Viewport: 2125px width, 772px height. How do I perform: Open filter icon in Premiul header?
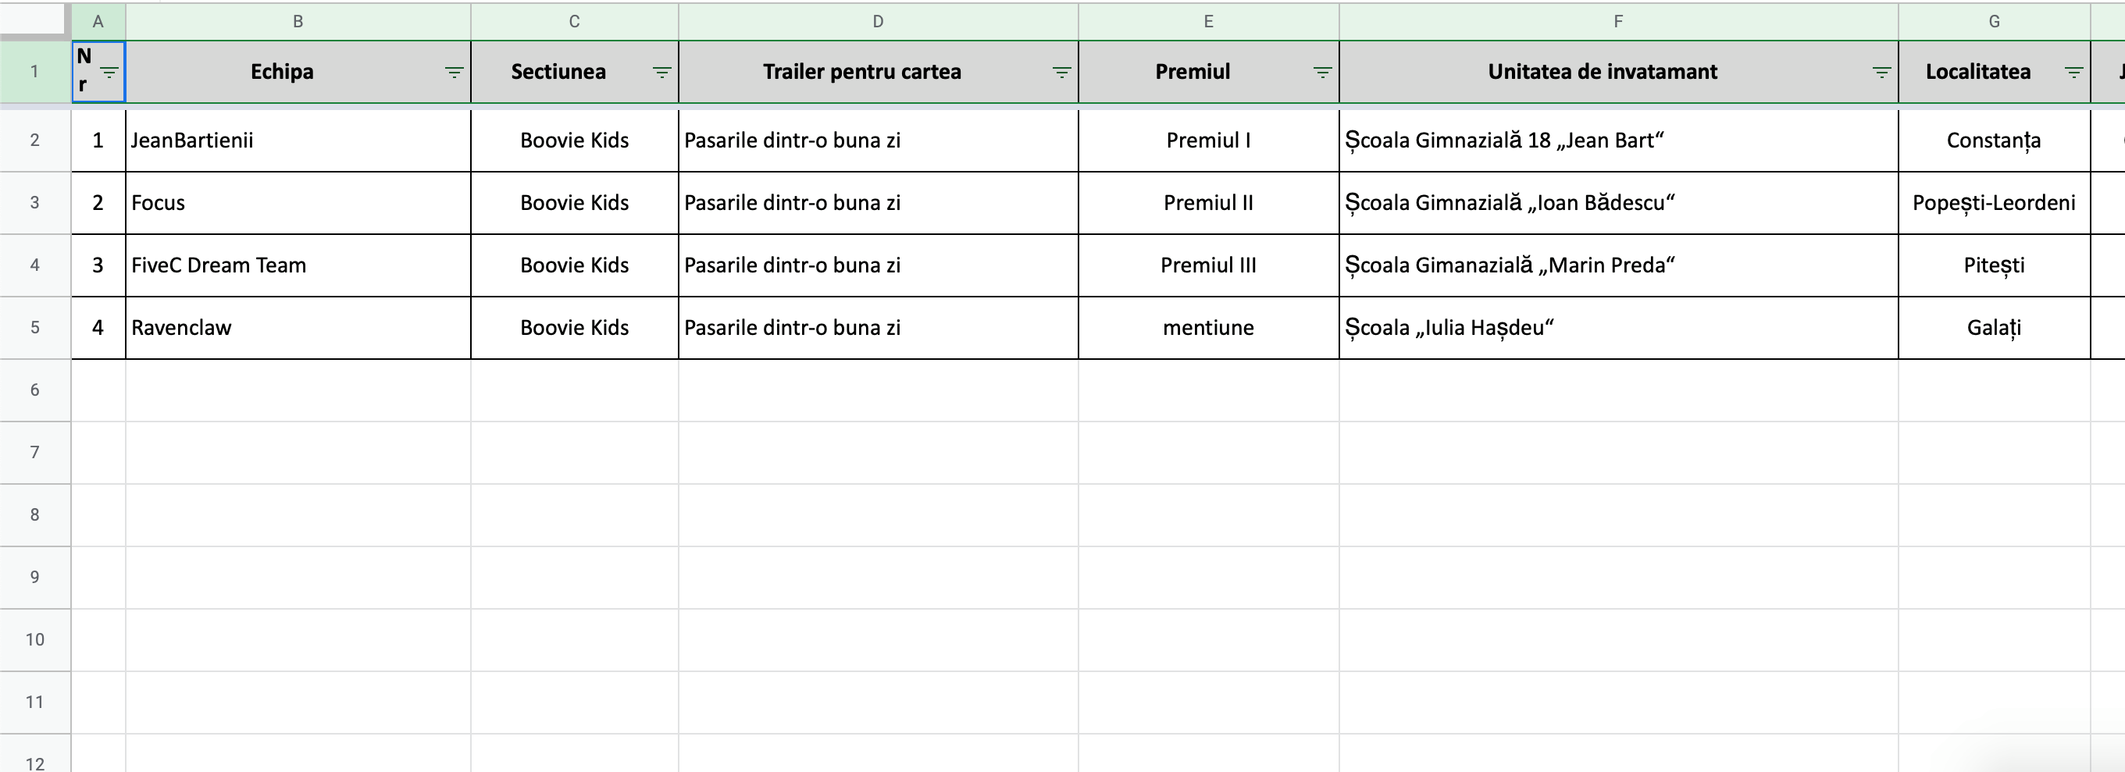coord(1322,73)
